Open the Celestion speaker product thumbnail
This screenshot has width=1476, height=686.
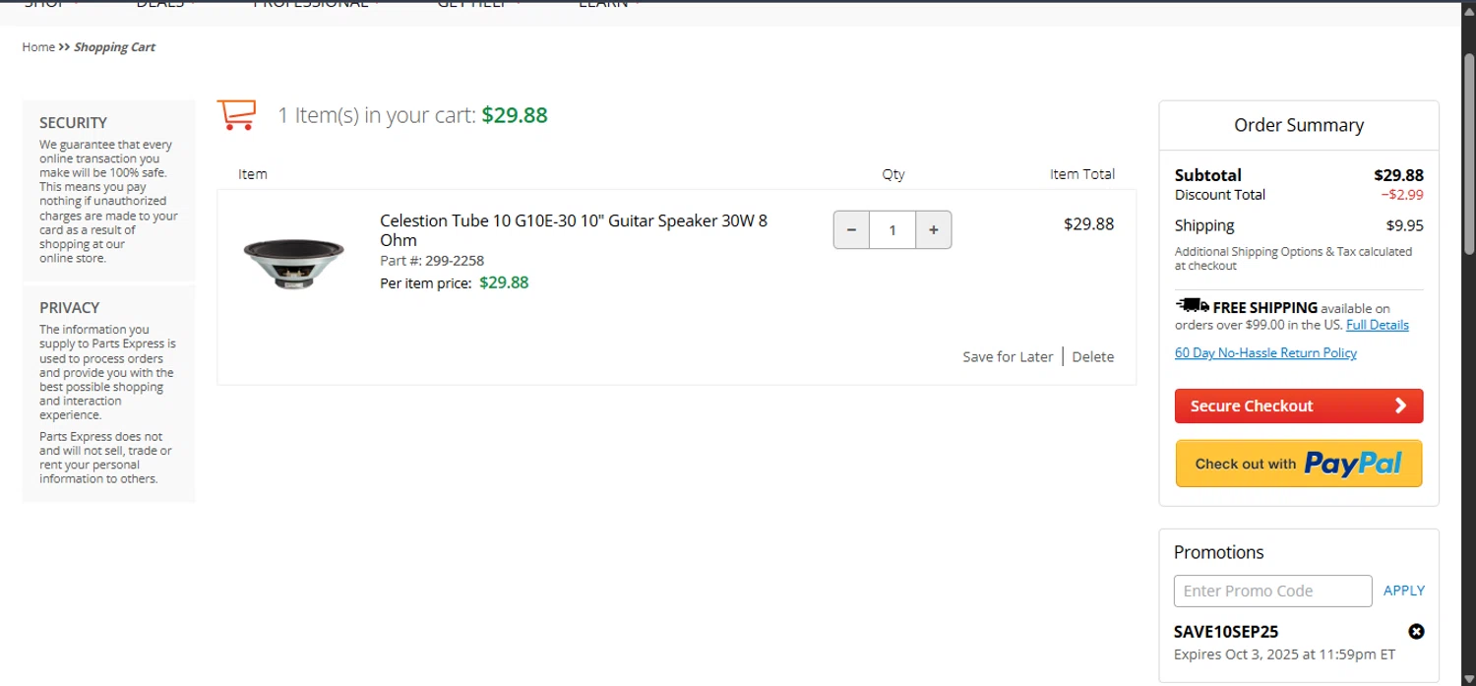coord(293,261)
